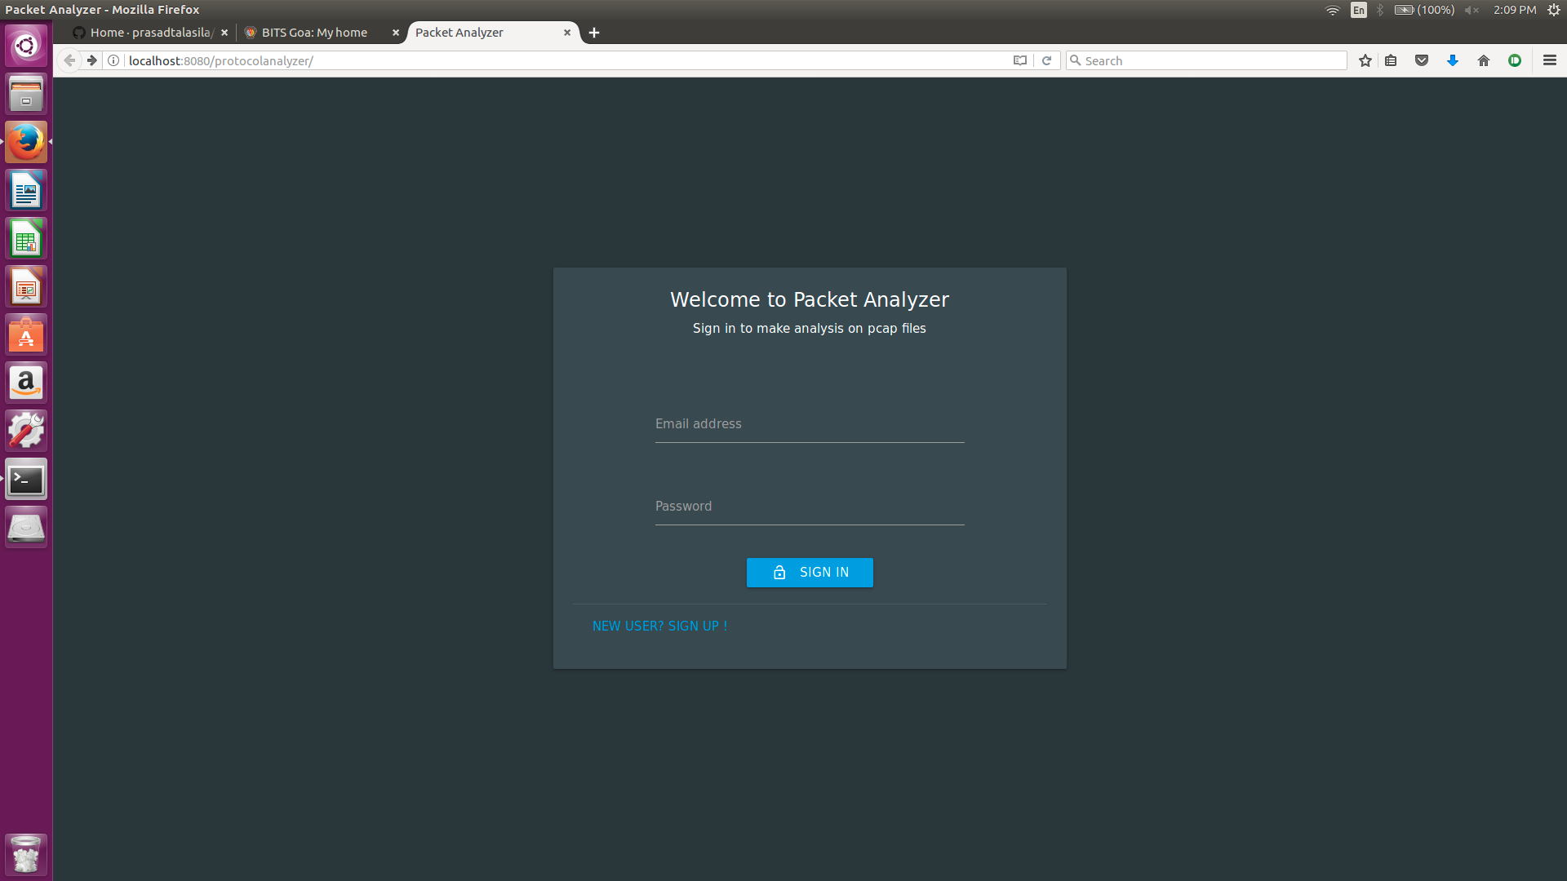The width and height of the screenshot is (1567, 881).
Task: Toggle reader view icon in address bar
Action: click(x=1019, y=60)
